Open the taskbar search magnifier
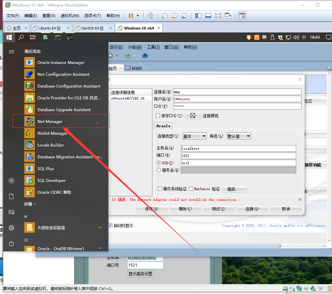Screen dimensions: 332x294 click(x=21, y=37)
